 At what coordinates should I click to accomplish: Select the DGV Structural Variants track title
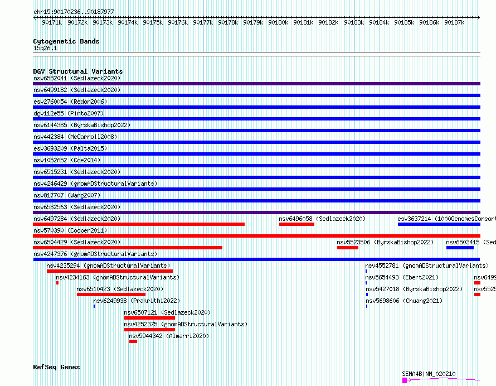78,71
